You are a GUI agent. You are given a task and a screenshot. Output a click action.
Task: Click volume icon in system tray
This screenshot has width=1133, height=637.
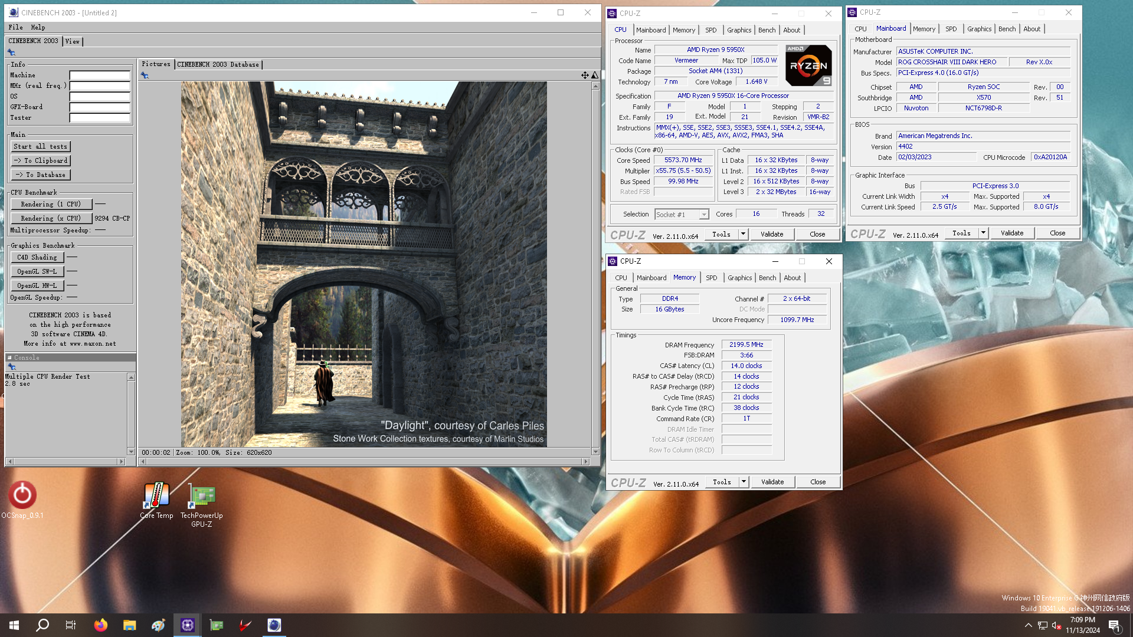point(1056,626)
